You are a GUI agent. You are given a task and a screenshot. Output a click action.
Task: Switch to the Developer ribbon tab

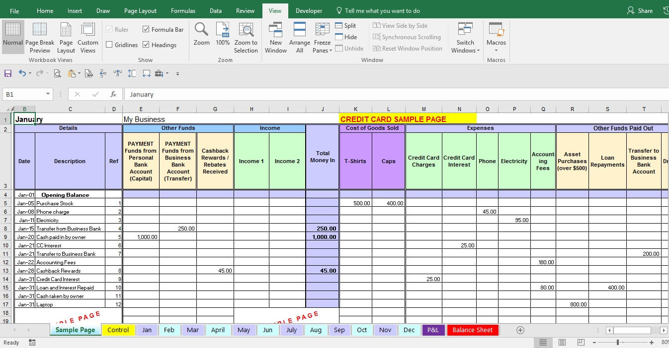tap(309, 10)
